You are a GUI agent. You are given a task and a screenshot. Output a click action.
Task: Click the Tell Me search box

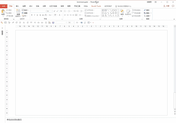click(123, 6)
